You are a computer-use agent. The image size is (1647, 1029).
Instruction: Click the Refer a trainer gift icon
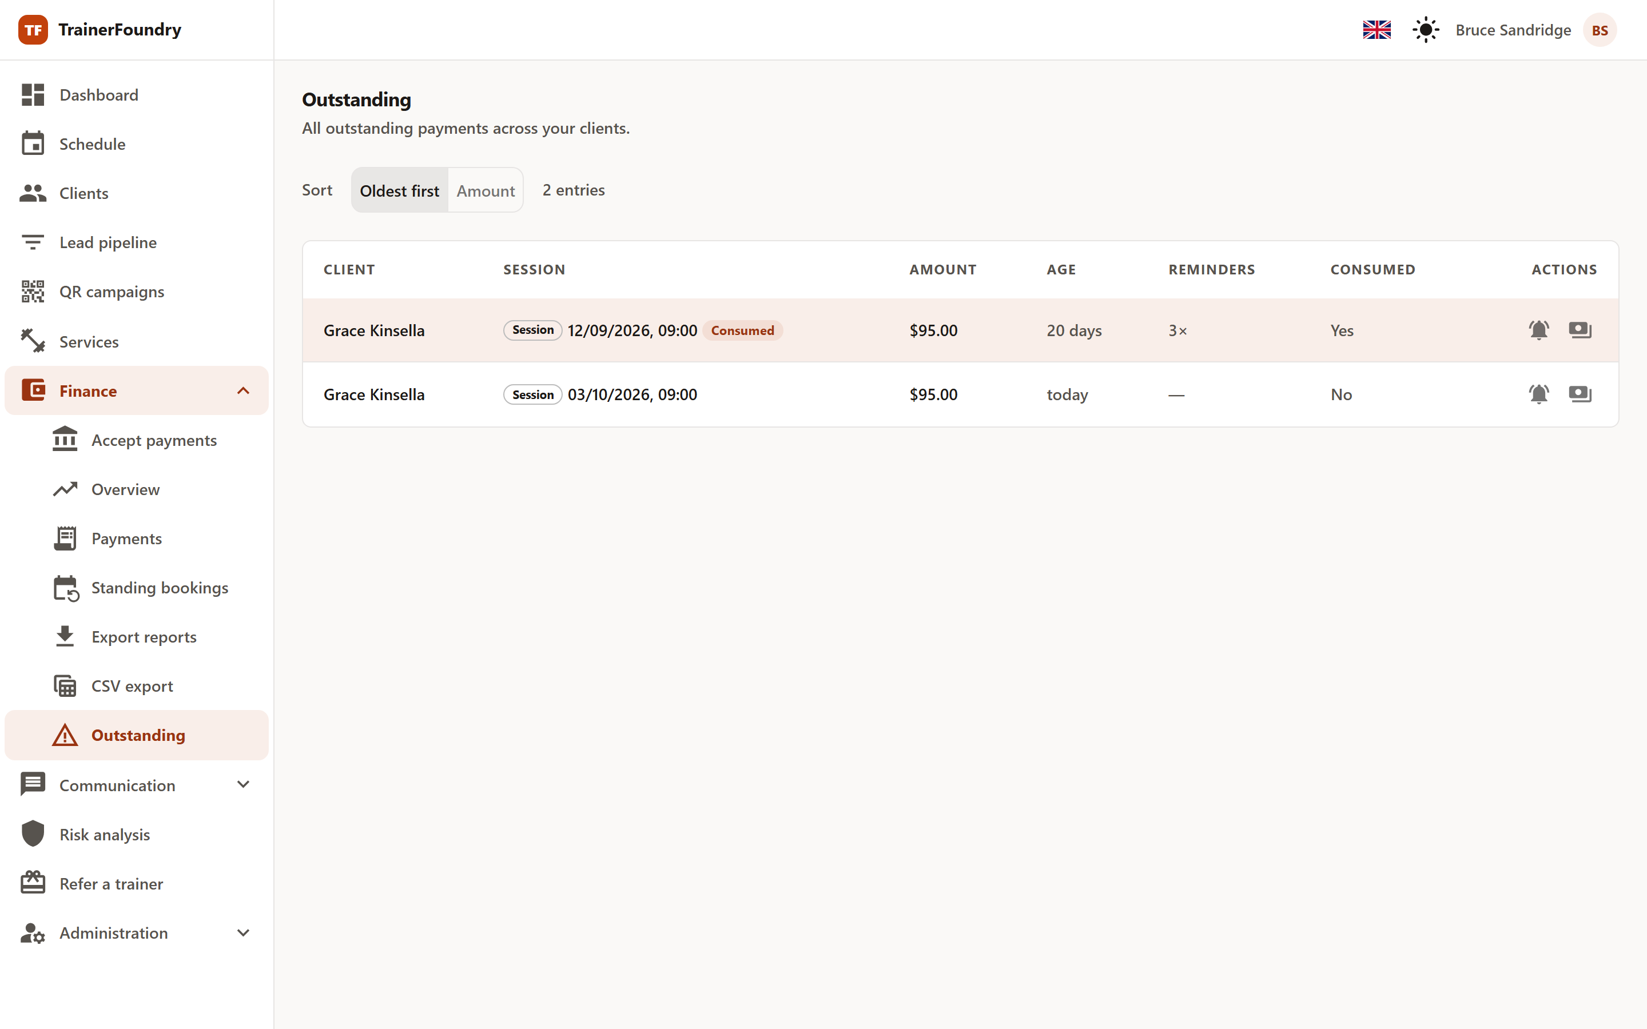coord(33,883)
